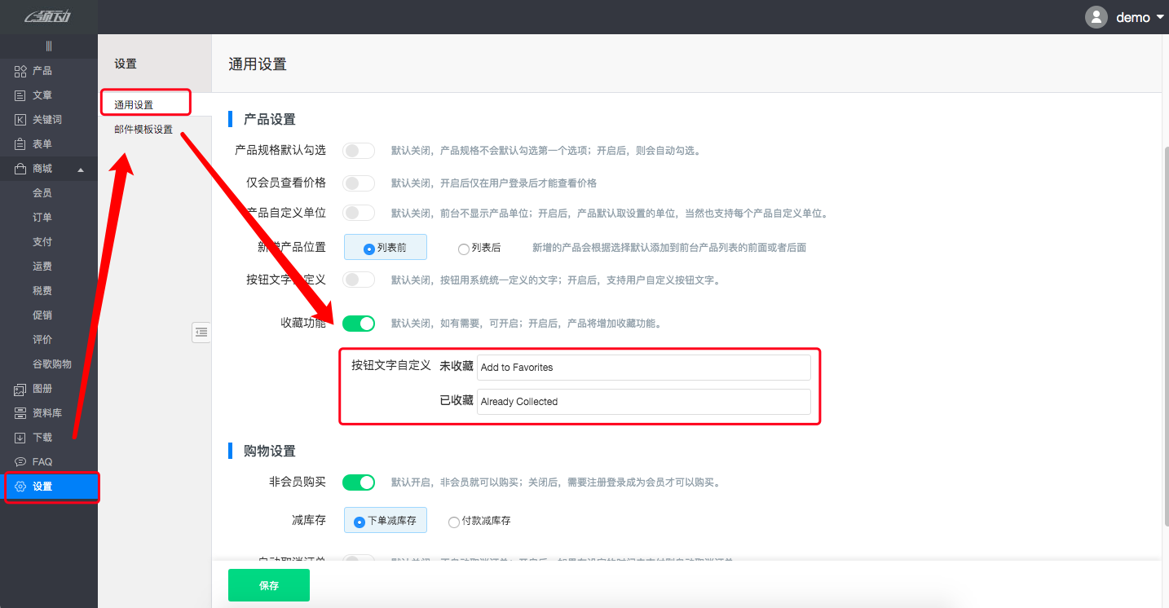This screenshot has height=608, width=1169.
Task: Enable the 产品规格默认勾选 toggle
Action: point(359,150)
